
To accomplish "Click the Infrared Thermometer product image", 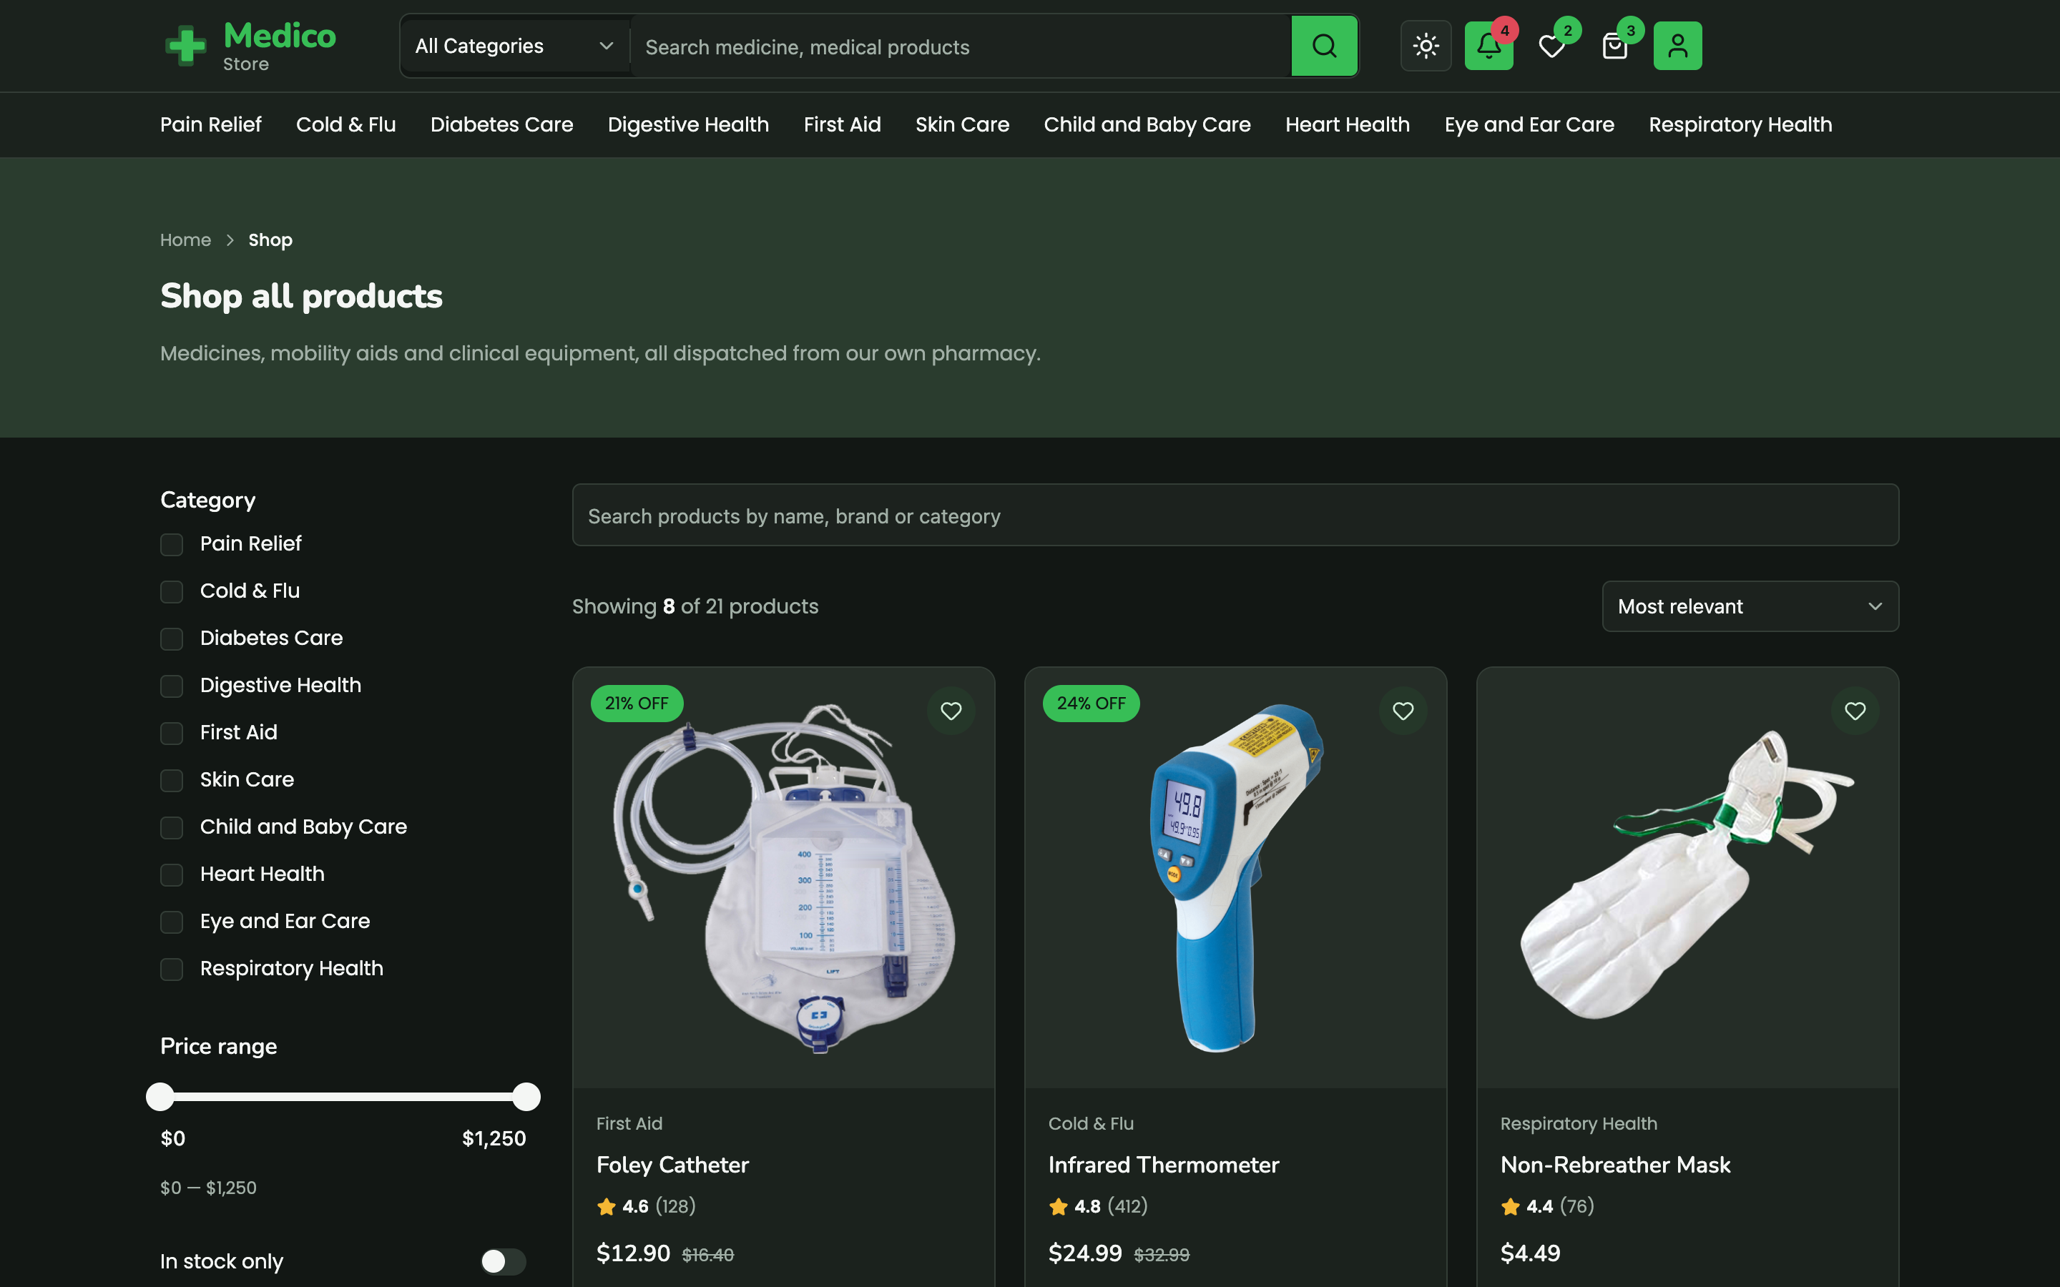I will (1235, 877).
